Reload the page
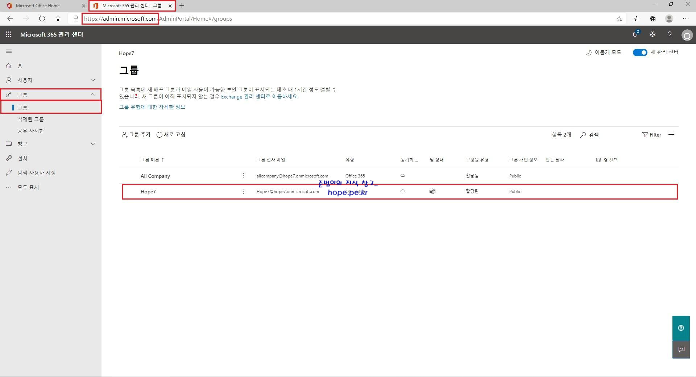 [x=42, y=18]
